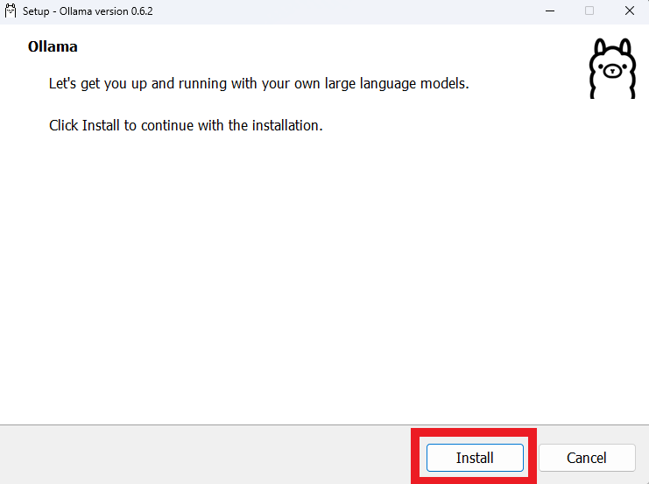This screenshot has height=484, width=649.
Task: Minimize the Ollama setup window
Action: 550,11
